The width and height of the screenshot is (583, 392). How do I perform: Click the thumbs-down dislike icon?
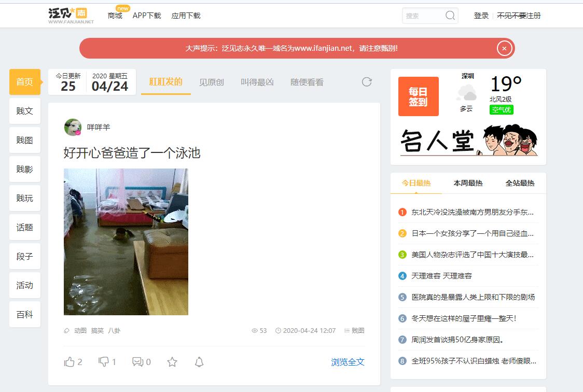(x=104, y=362)
